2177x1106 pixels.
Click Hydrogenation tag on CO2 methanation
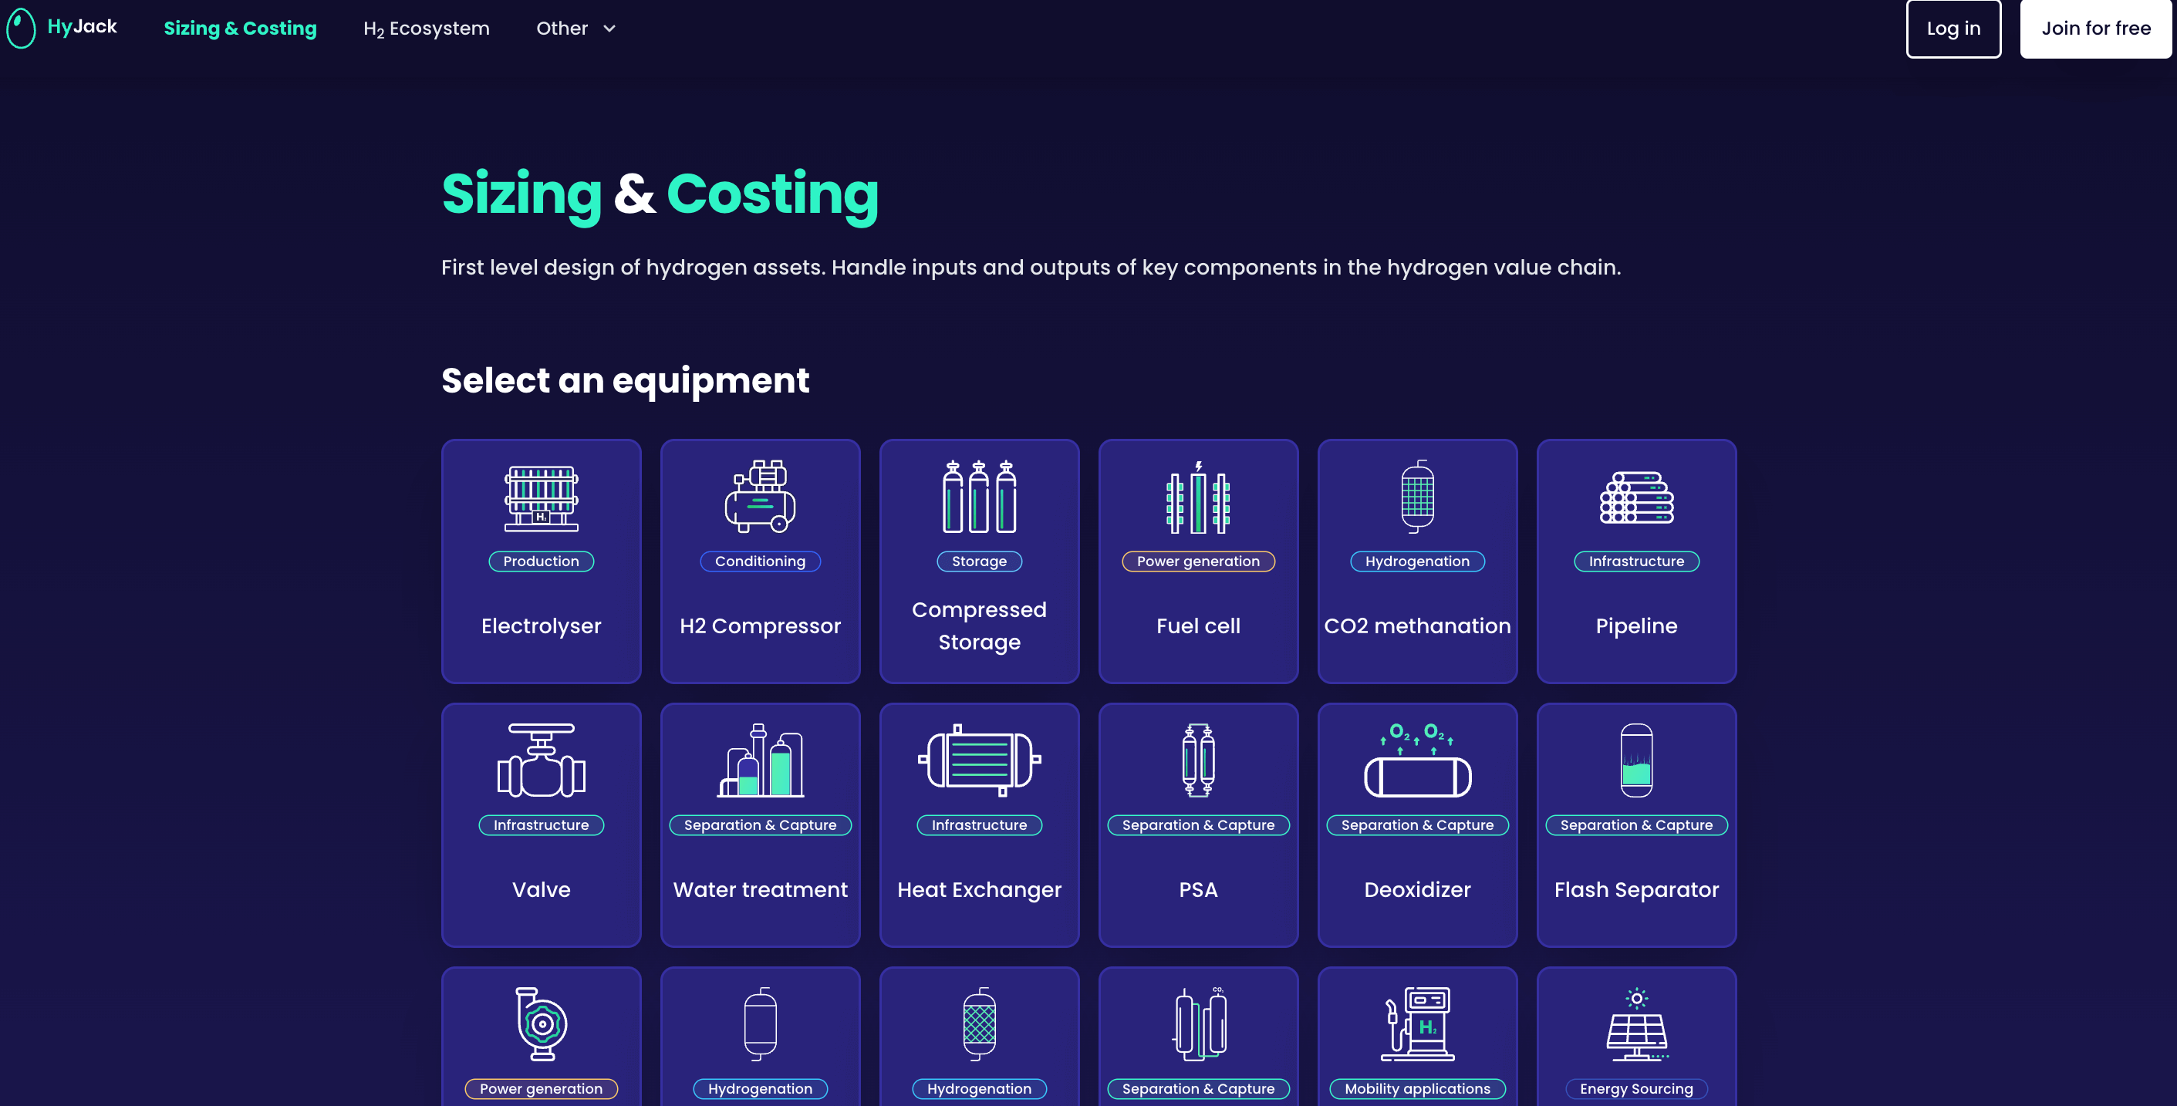point(1417,561)
